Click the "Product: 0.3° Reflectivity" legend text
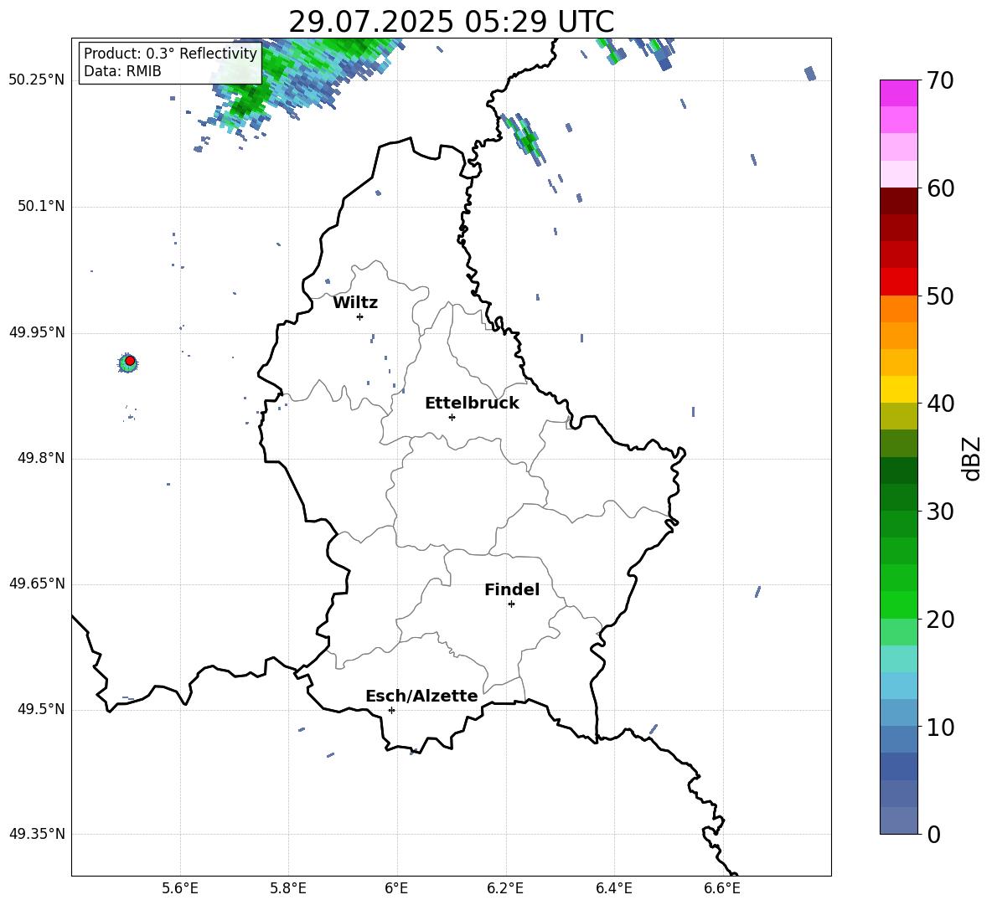This screenshot has width=992, height=905. click(170, 53)
